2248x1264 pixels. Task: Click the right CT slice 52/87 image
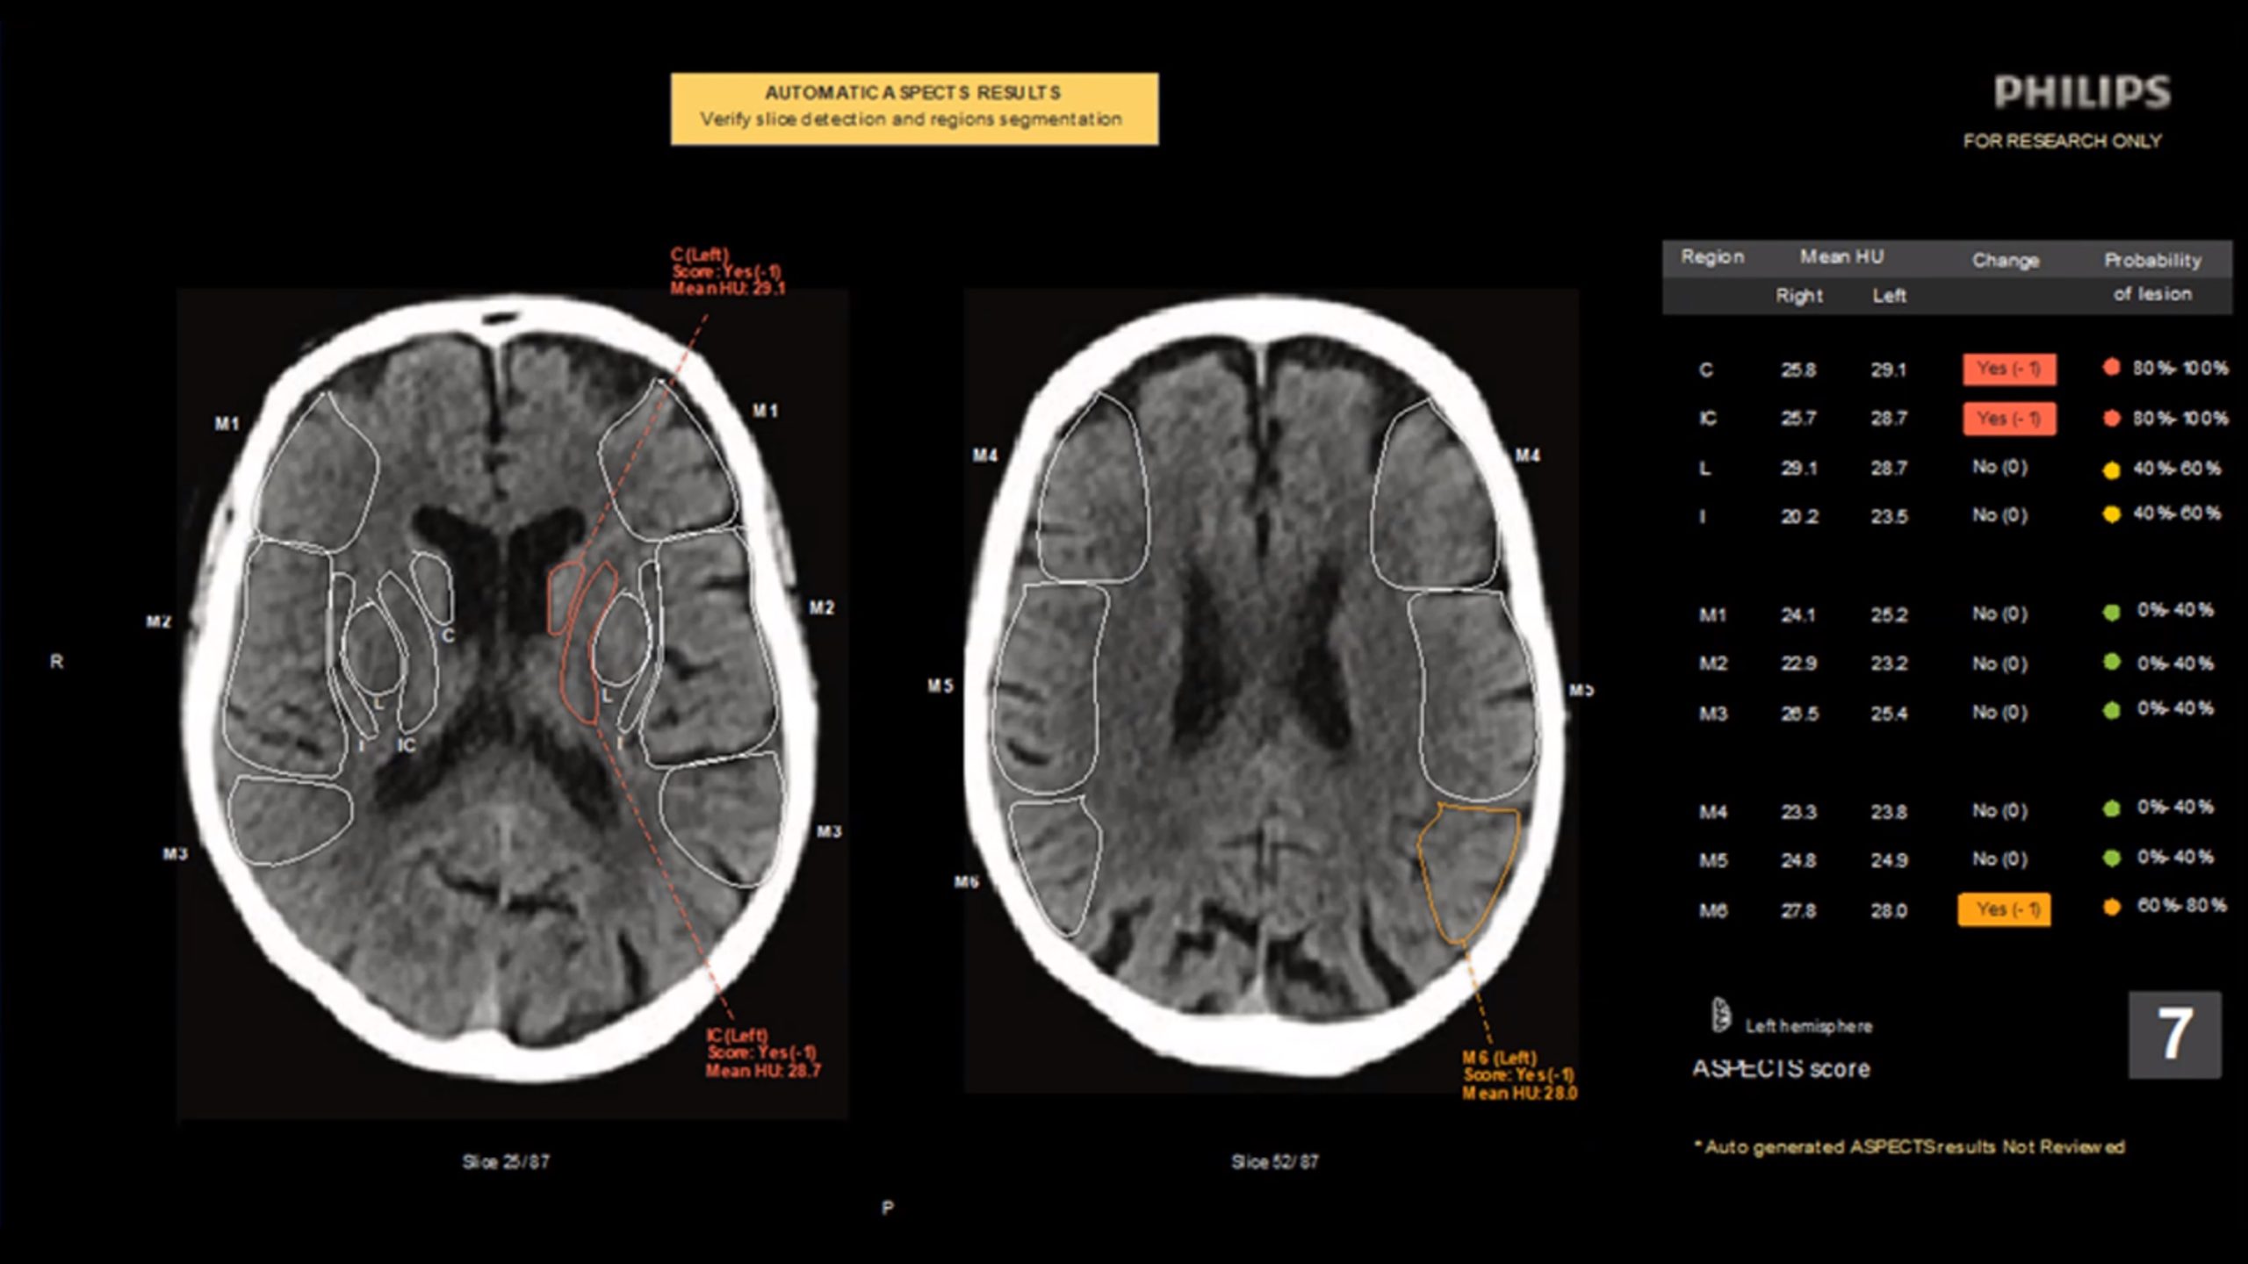pyautogui.click(x=1271, y=691)
